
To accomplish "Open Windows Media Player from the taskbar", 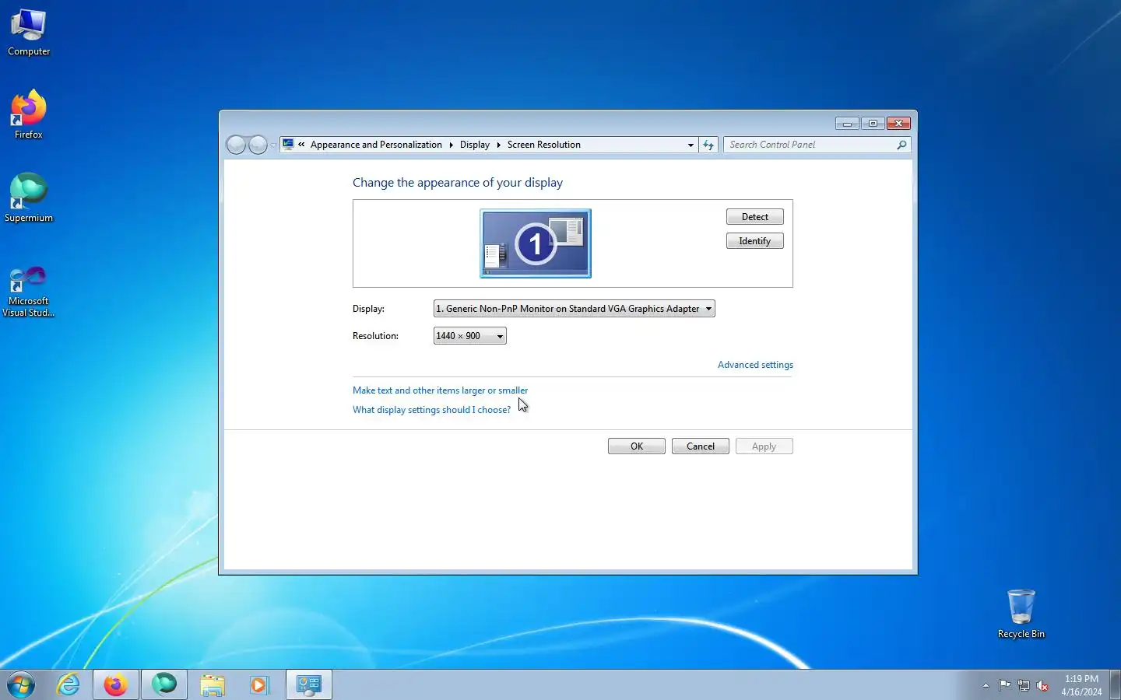I will click(x=259, y=685).
